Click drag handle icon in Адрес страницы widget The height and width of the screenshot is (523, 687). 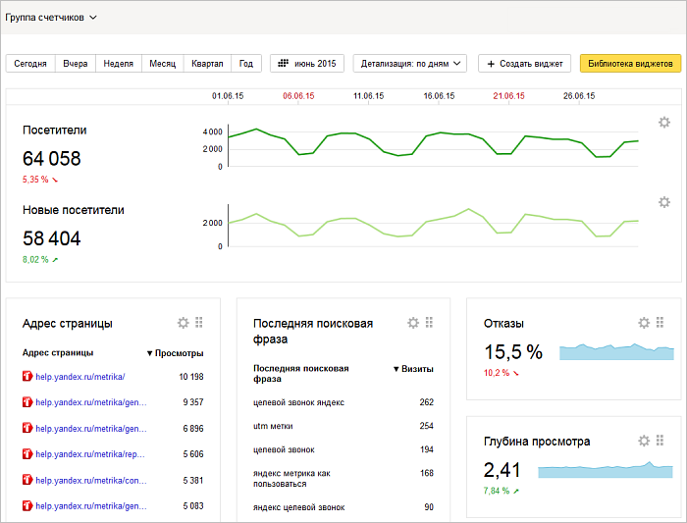(198, 323)
